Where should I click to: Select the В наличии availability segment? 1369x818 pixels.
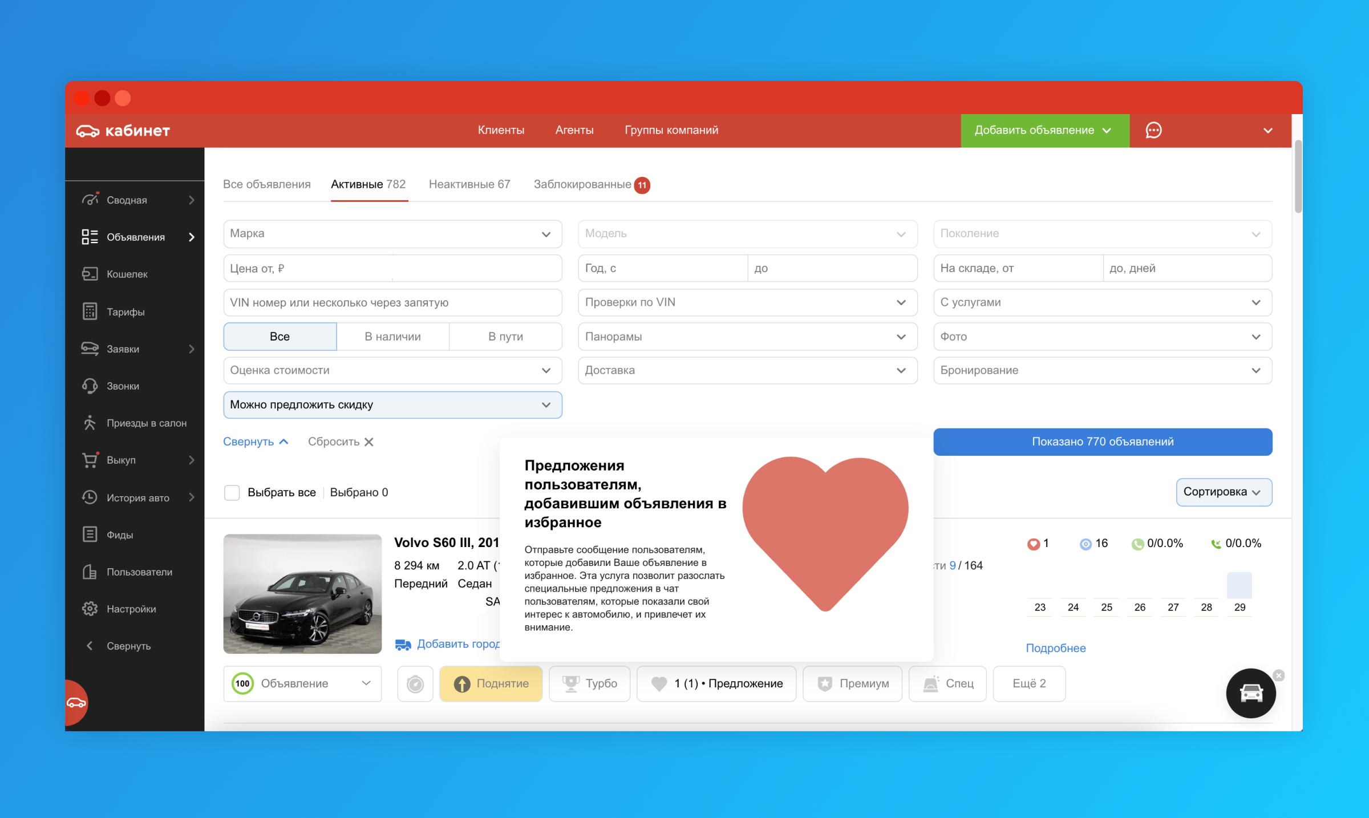(x=392, y=337)
